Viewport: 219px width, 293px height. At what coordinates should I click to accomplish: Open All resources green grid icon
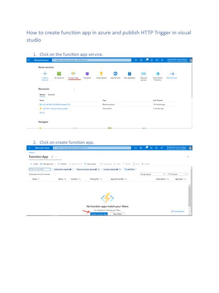[x=59, y=73]
